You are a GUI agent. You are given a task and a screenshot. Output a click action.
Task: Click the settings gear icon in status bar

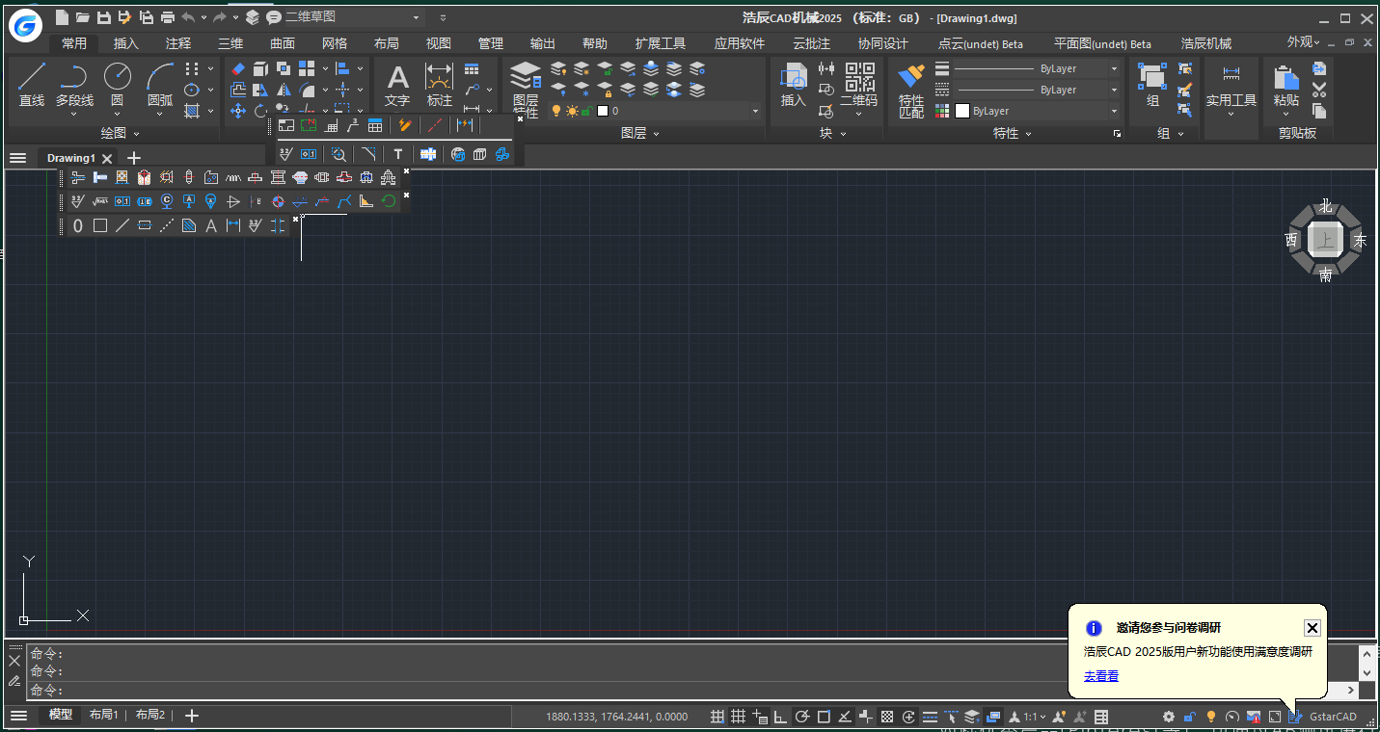click(1169, 717)
